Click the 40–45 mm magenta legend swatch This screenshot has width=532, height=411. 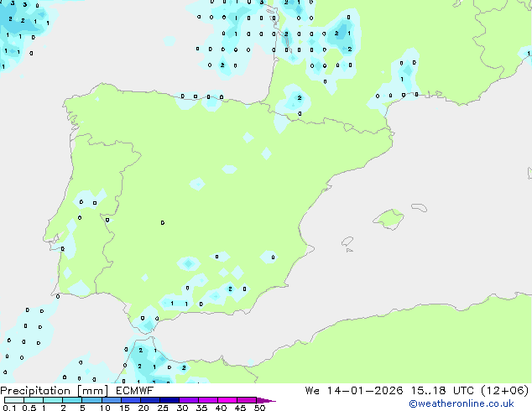click(227, 400)
